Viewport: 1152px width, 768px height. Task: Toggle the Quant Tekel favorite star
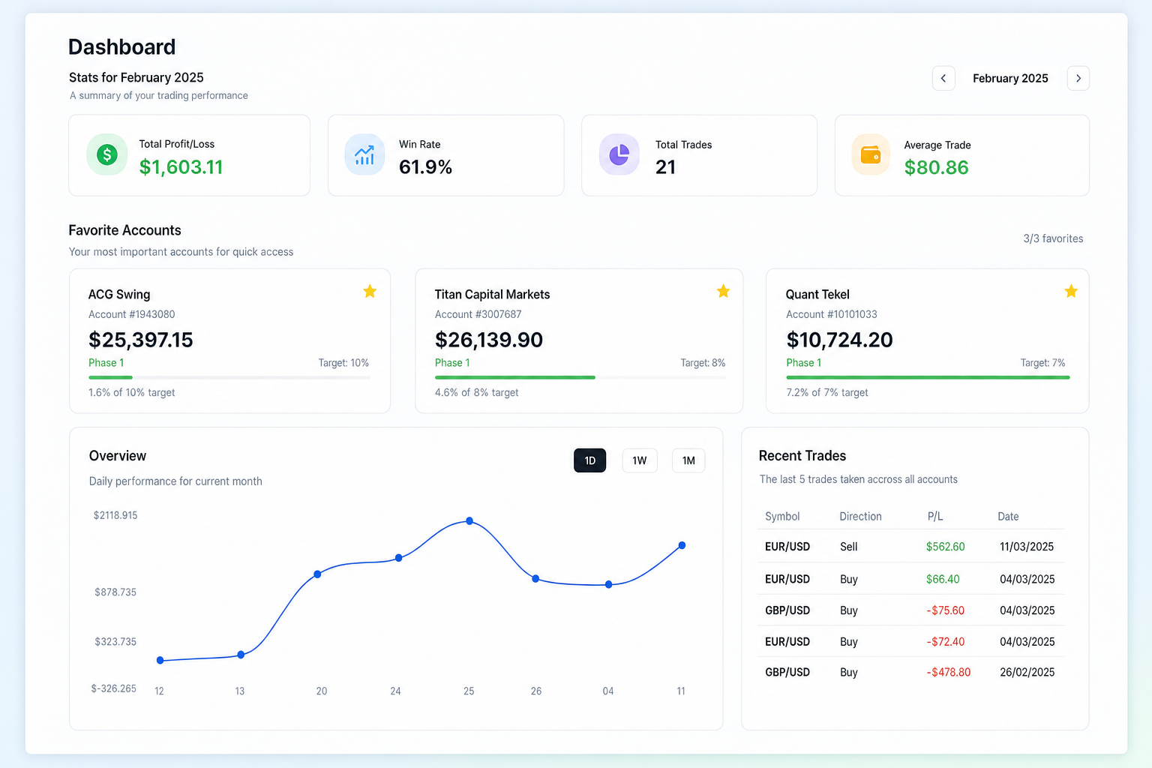tap(1071, 291)
